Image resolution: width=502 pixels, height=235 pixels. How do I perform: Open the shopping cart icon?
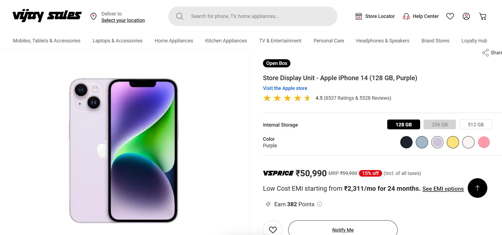483,16
